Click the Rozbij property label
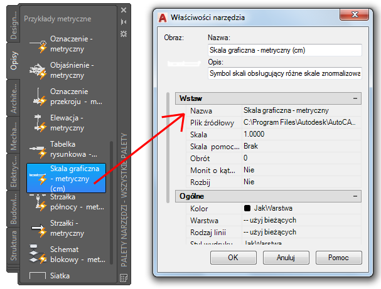Viewport: 381px width, 289px height. coord(200,182)
